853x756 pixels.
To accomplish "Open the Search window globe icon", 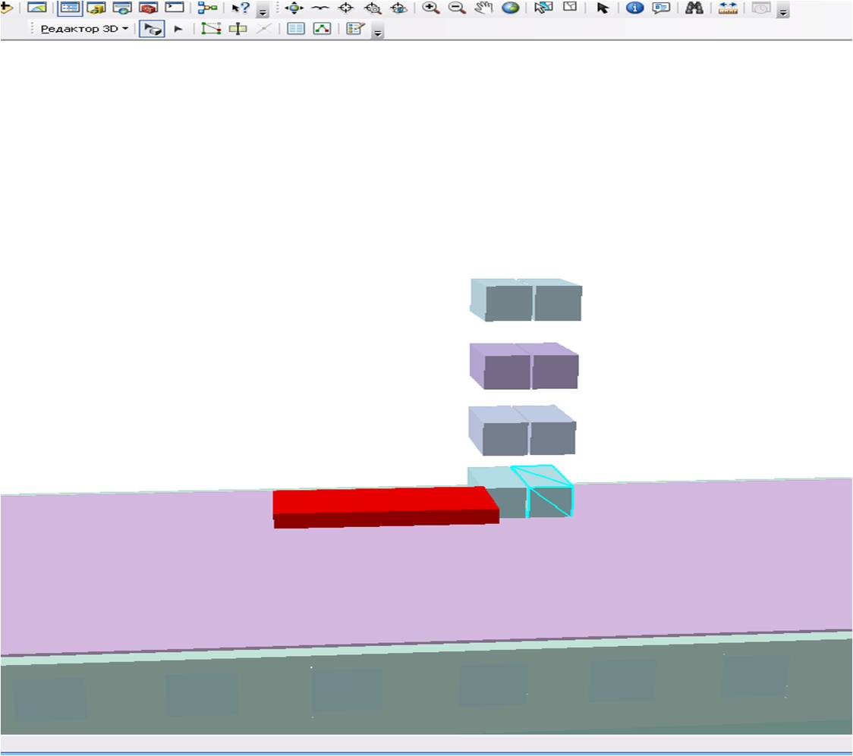I will click(x=122, y=8).
